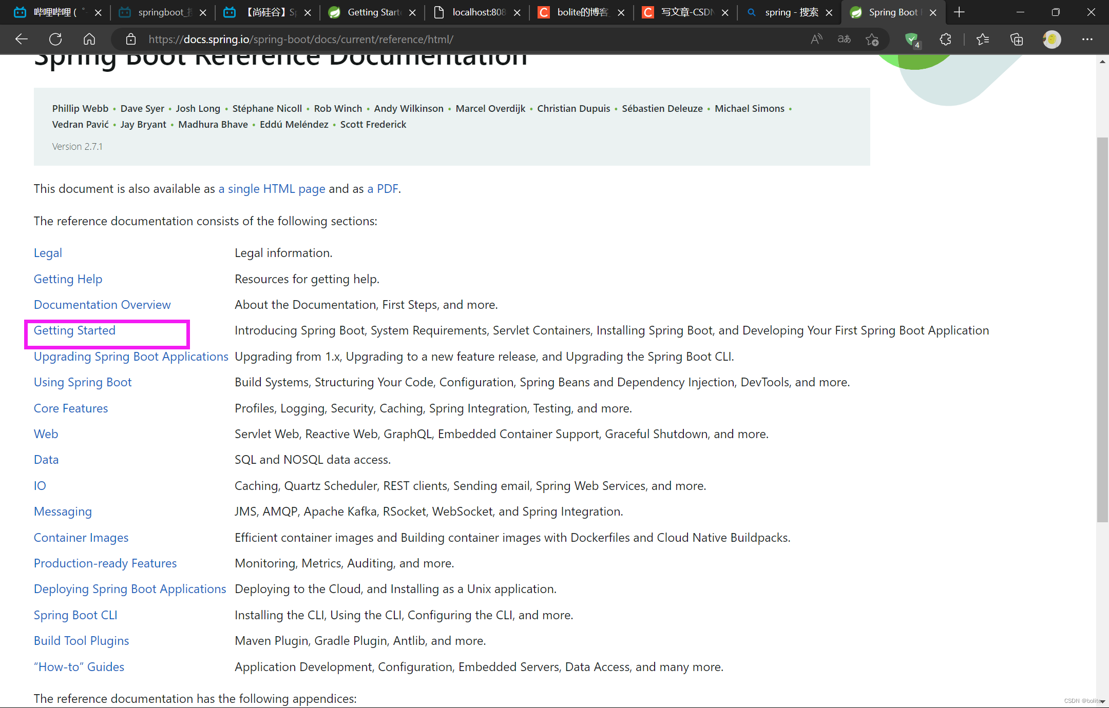
Task: Close the 写文章-CSDN tab
Action: pos(725,12)
